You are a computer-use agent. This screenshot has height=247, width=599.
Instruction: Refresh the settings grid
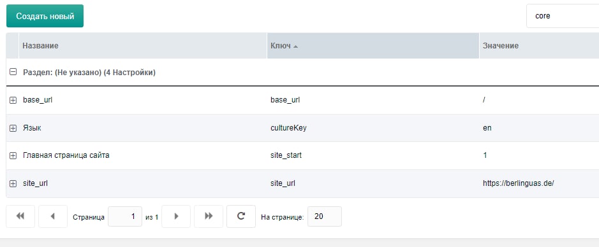[241, 216]
